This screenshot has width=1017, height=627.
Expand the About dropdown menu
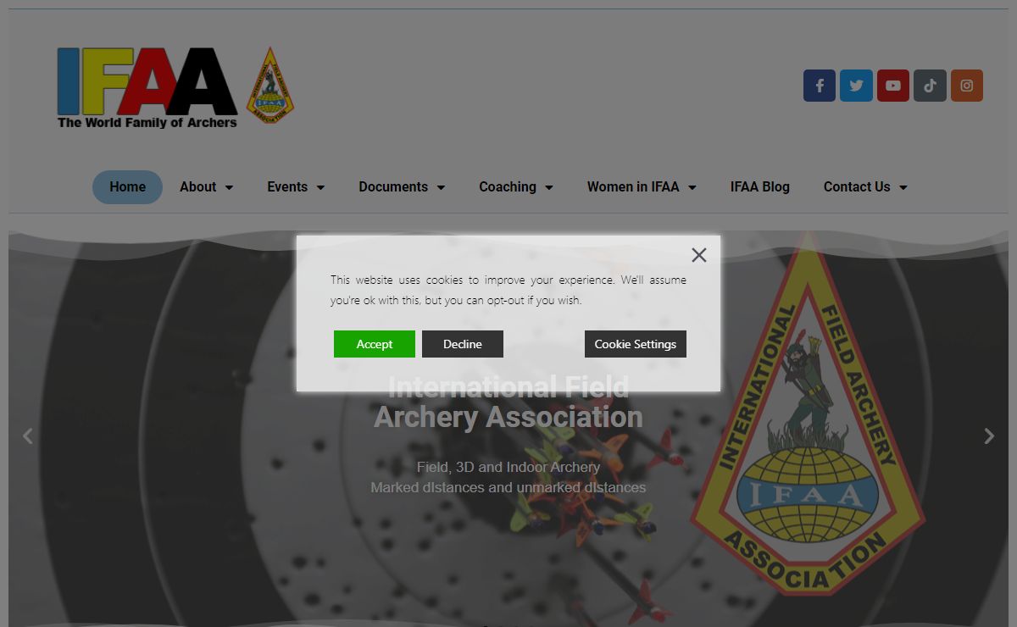(x=206, y=187)
